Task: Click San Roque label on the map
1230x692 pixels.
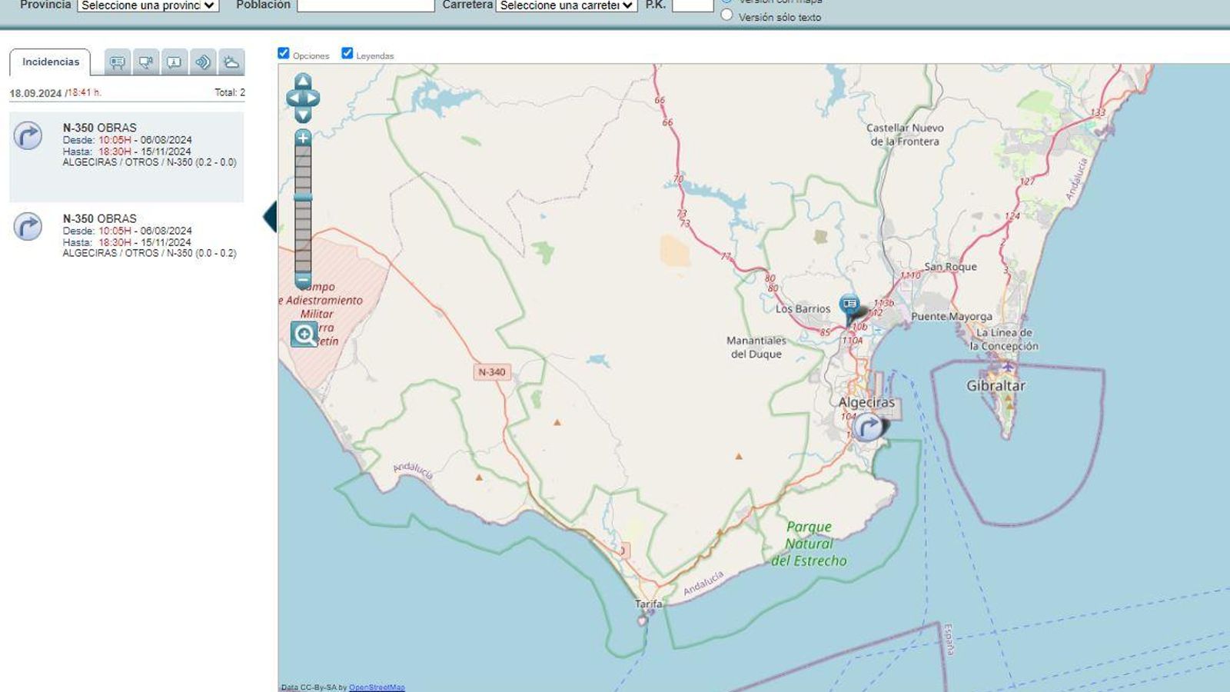Action: point(951,267)
